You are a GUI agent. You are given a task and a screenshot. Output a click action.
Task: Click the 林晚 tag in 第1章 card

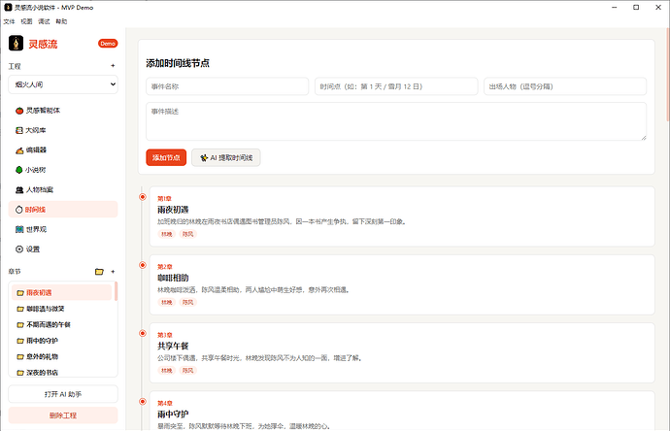click(x=167, y=234)
